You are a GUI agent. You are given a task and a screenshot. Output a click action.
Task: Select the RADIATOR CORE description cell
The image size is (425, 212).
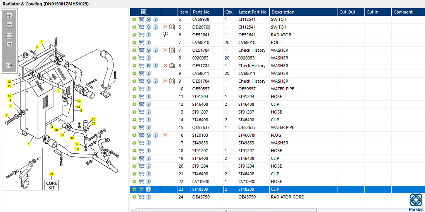[303, 197]
